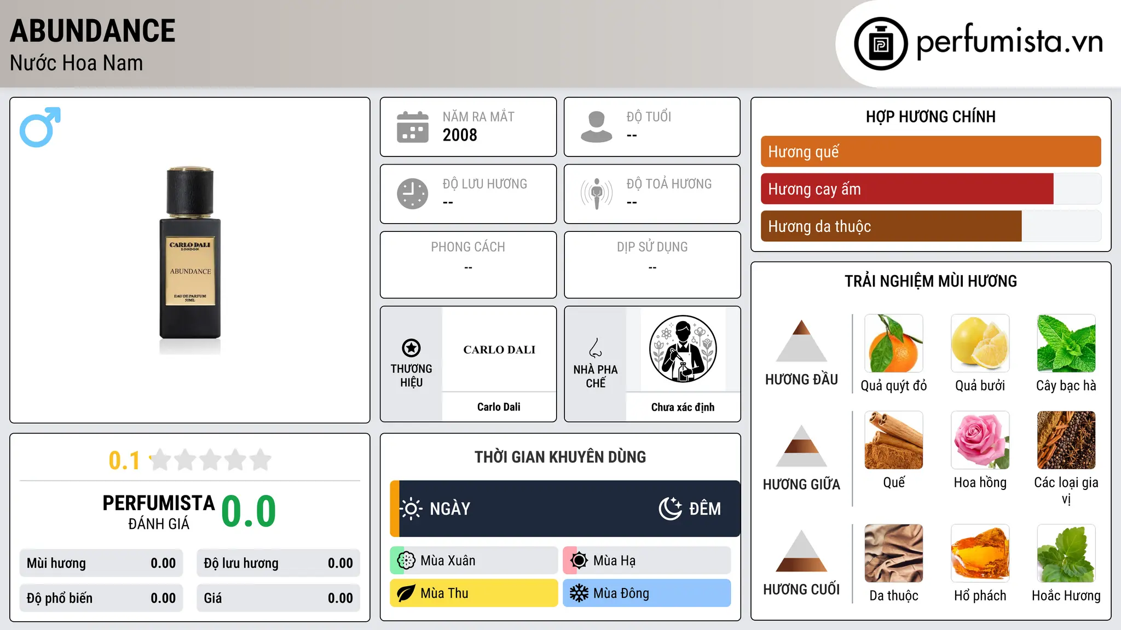Viewport: 1121px width, 630px height.
Task: Select the Mùa Thu season tile
Action: 474,593
